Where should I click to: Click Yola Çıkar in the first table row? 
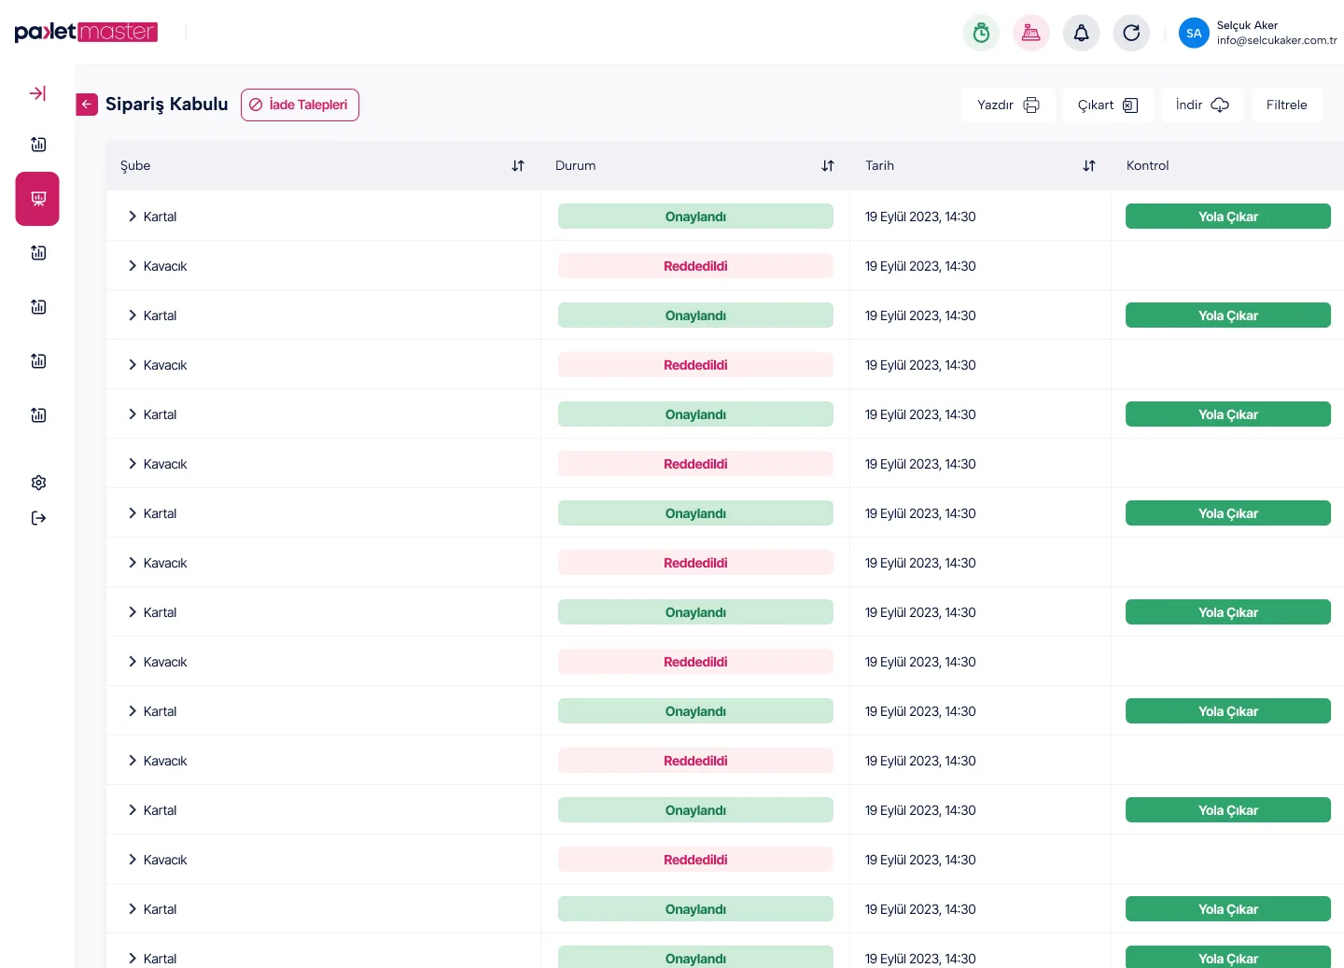point(1228,217)
